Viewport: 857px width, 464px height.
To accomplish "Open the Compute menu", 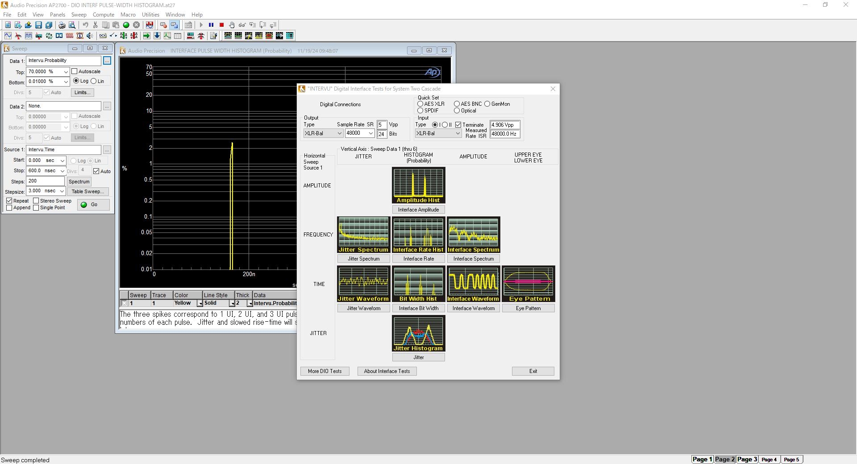I will [x=104, y=15].
